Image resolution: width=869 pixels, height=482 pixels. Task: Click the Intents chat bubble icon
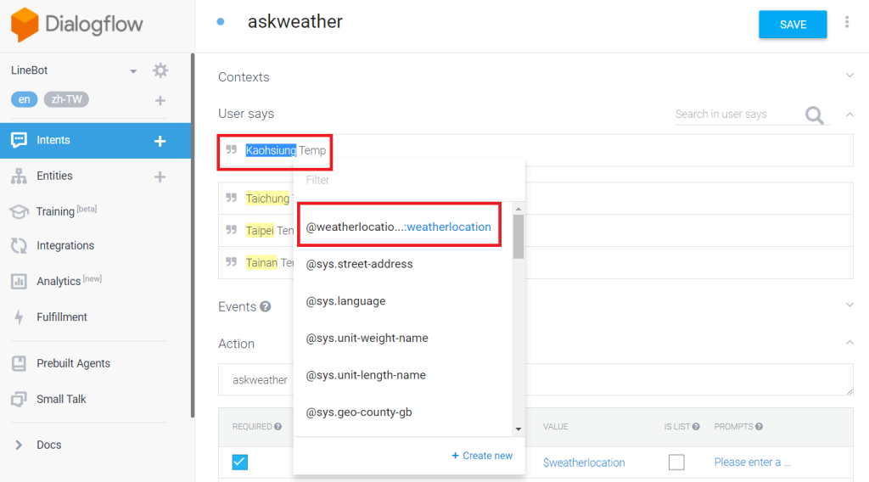pos(19,140)
